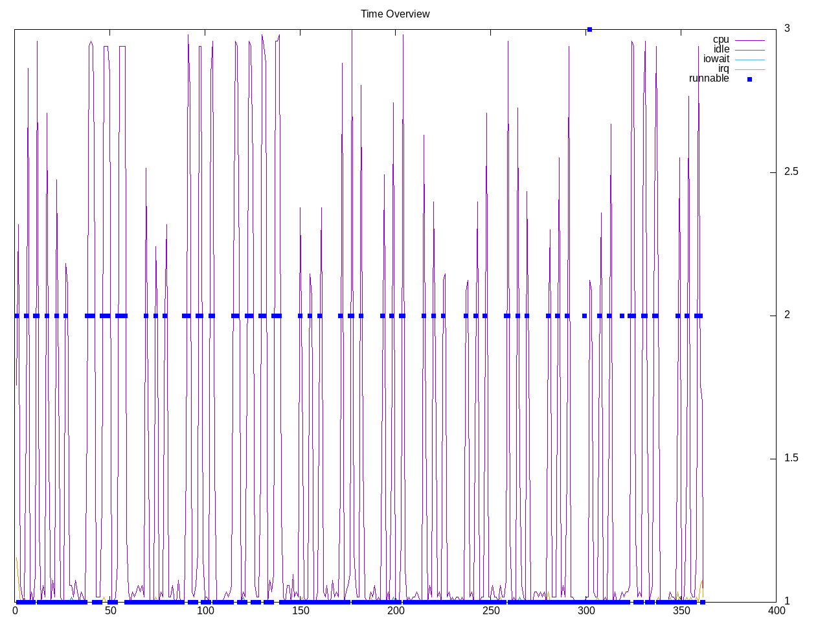This screenshot has width=829, height=622.
Task: Click the blue square runnable legend marker
Action: coord(749,79)
